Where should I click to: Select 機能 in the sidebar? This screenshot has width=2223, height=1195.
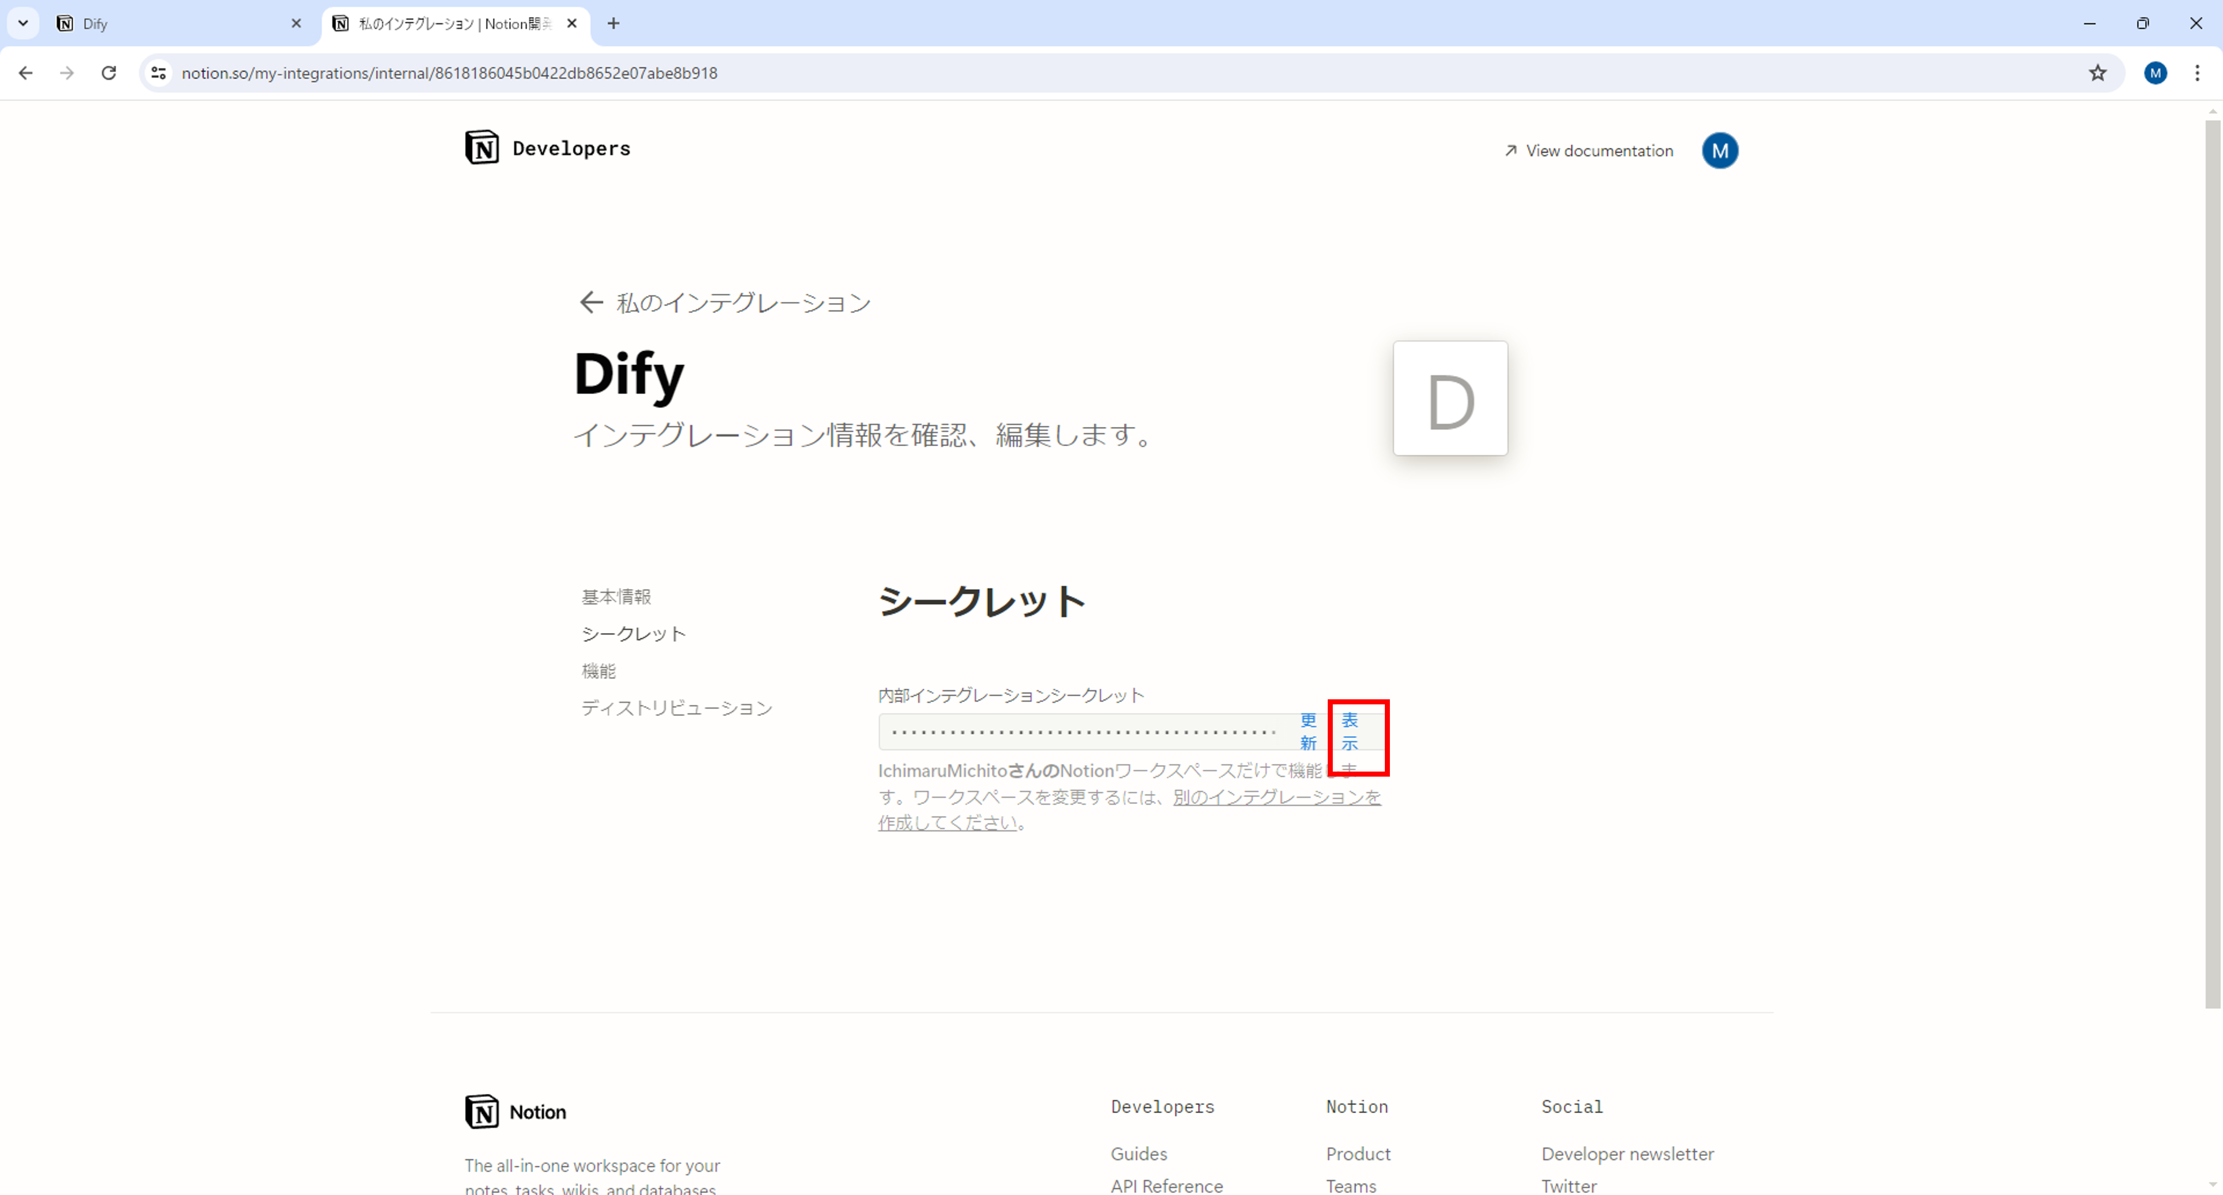point(599,671)
